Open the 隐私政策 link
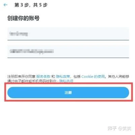 (x=63, y=77)
